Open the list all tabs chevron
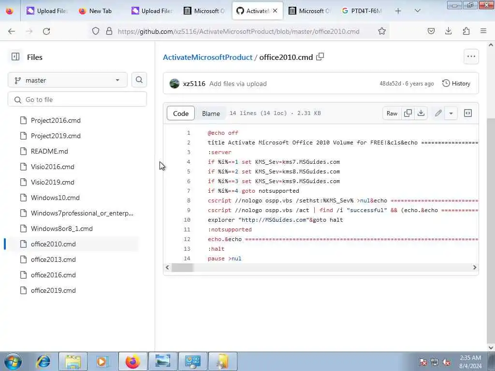The width and height of the screenshot is (495, 371). point(417,11)
